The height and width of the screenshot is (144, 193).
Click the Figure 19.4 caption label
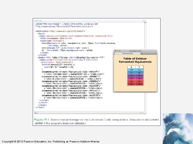click(42, 120)
